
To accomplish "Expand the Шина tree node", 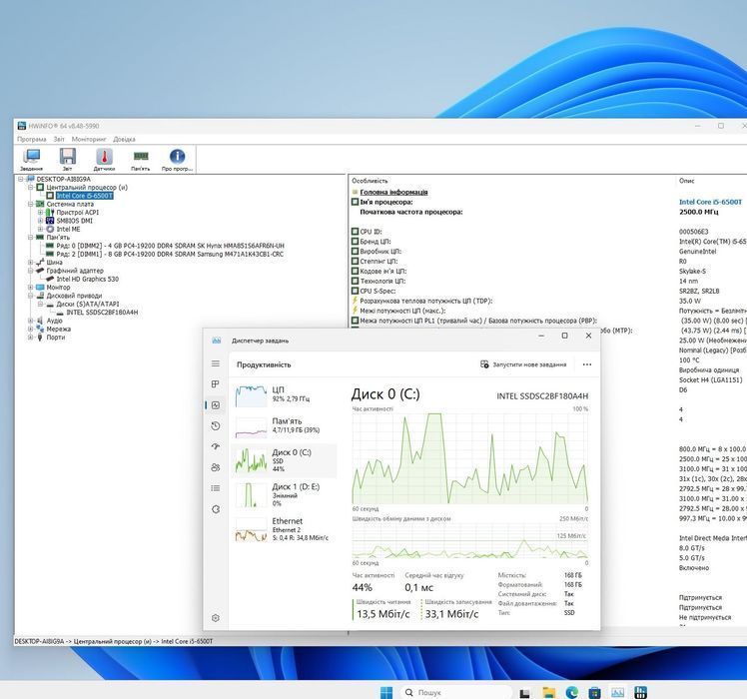I will pos(31,263).
